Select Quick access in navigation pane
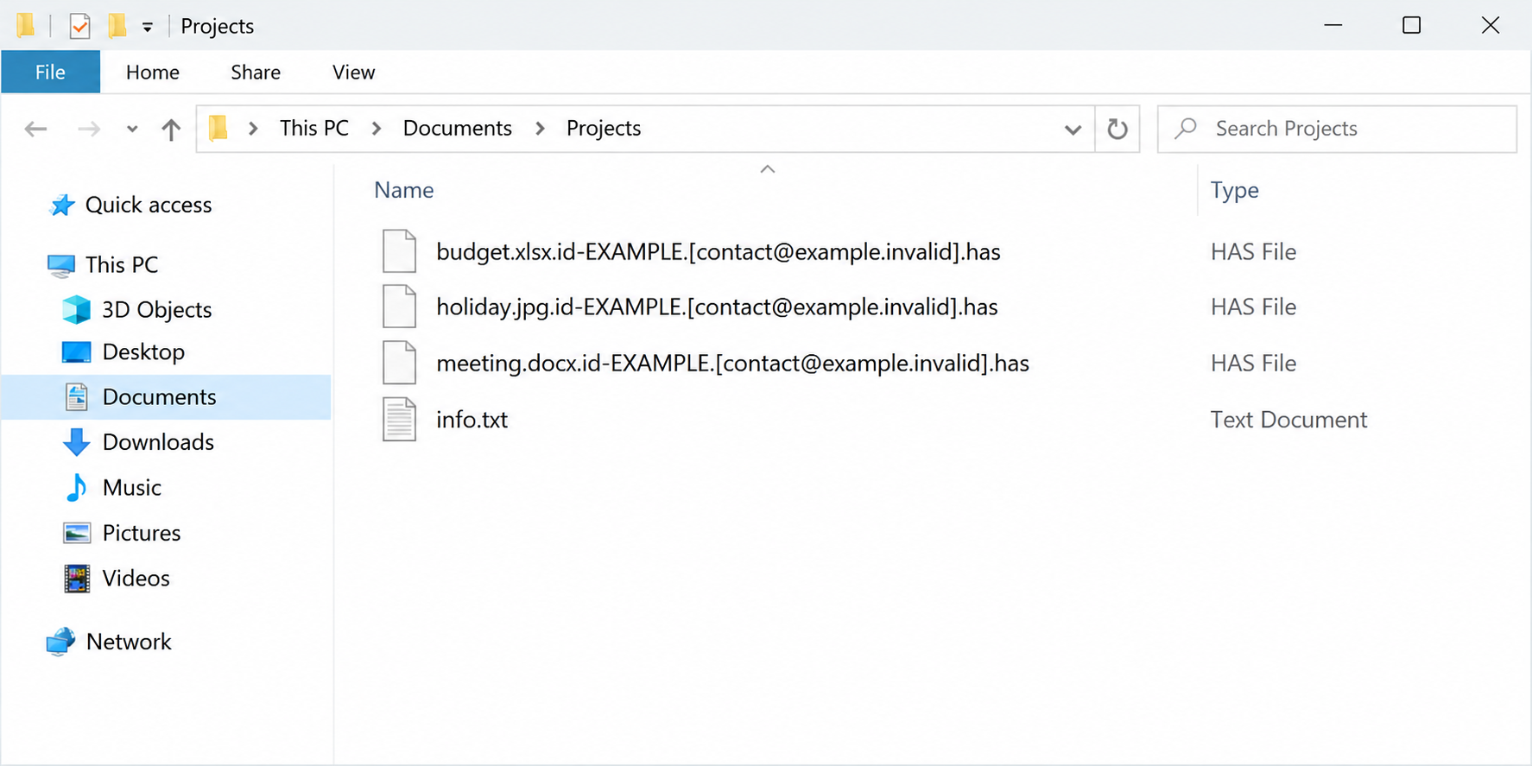 pyautogui.click(x=149, y=205)
